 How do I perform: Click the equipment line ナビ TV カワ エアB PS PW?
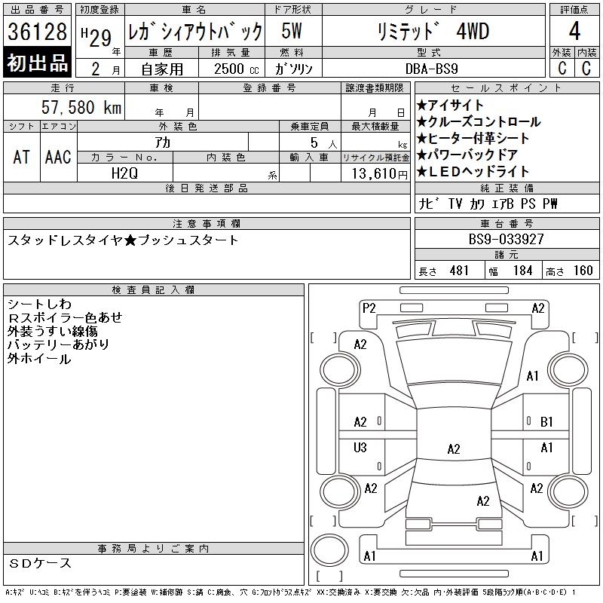(488, 204)
